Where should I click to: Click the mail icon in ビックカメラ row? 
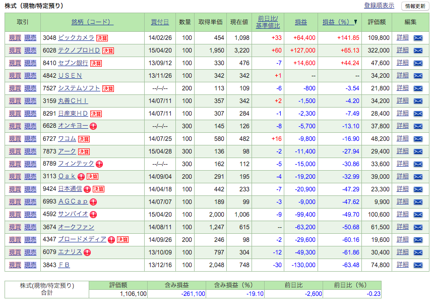click(x=418, y=38)
